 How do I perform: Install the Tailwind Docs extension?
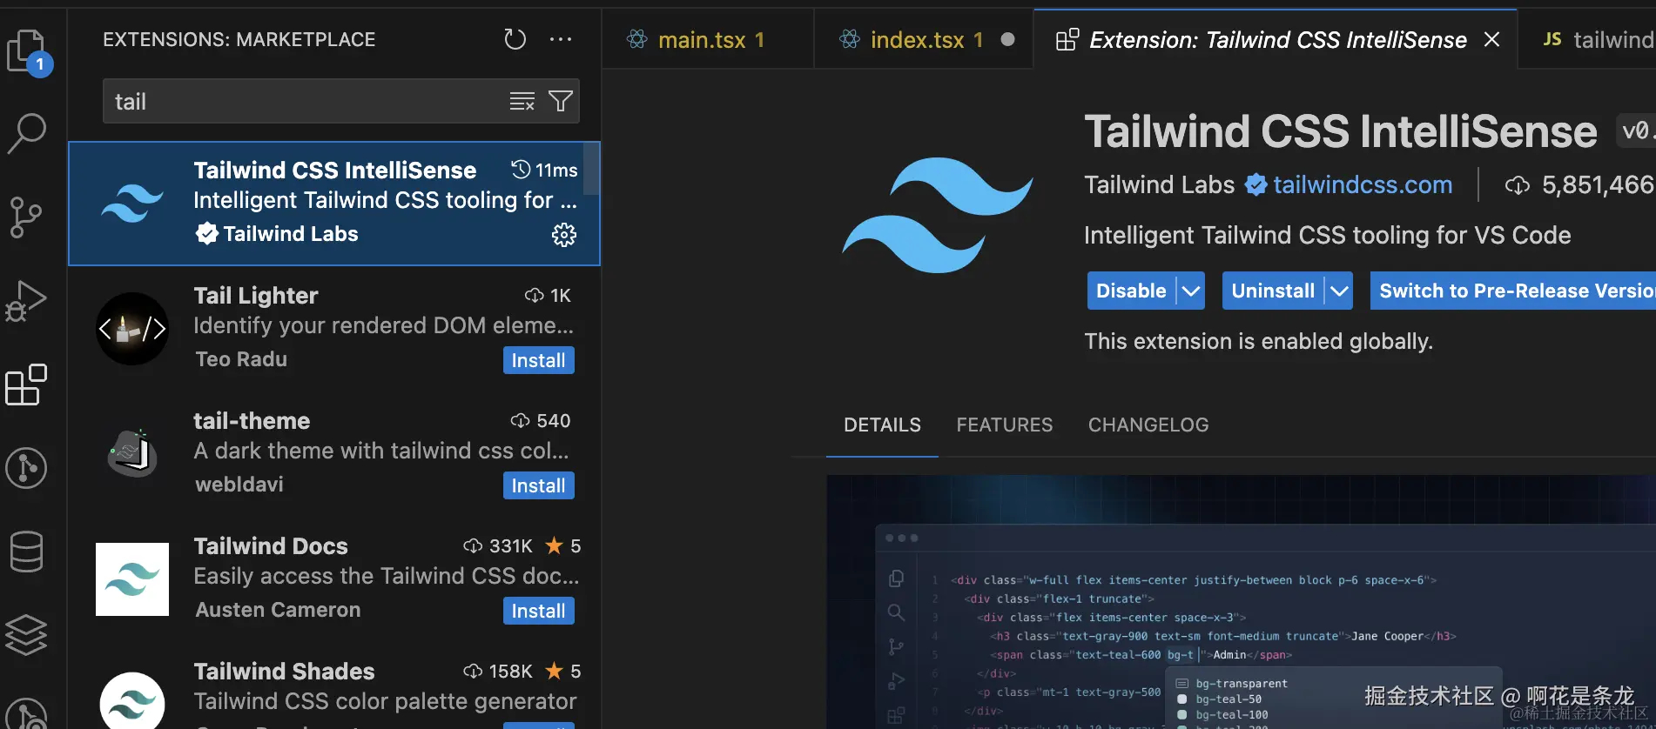tap(538, 611)
